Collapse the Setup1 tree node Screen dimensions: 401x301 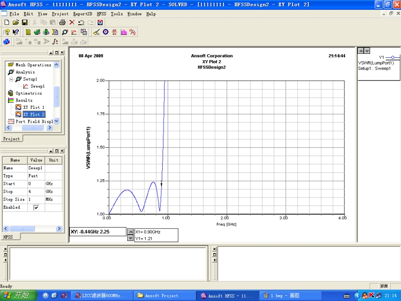[11, 80]
